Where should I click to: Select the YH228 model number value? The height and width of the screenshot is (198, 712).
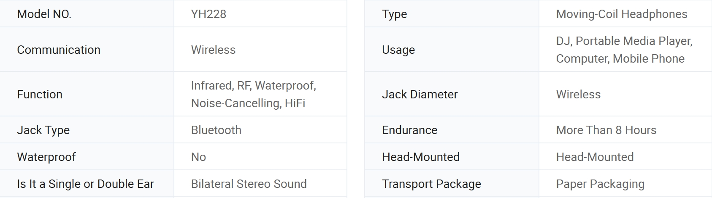pos(208,14)
